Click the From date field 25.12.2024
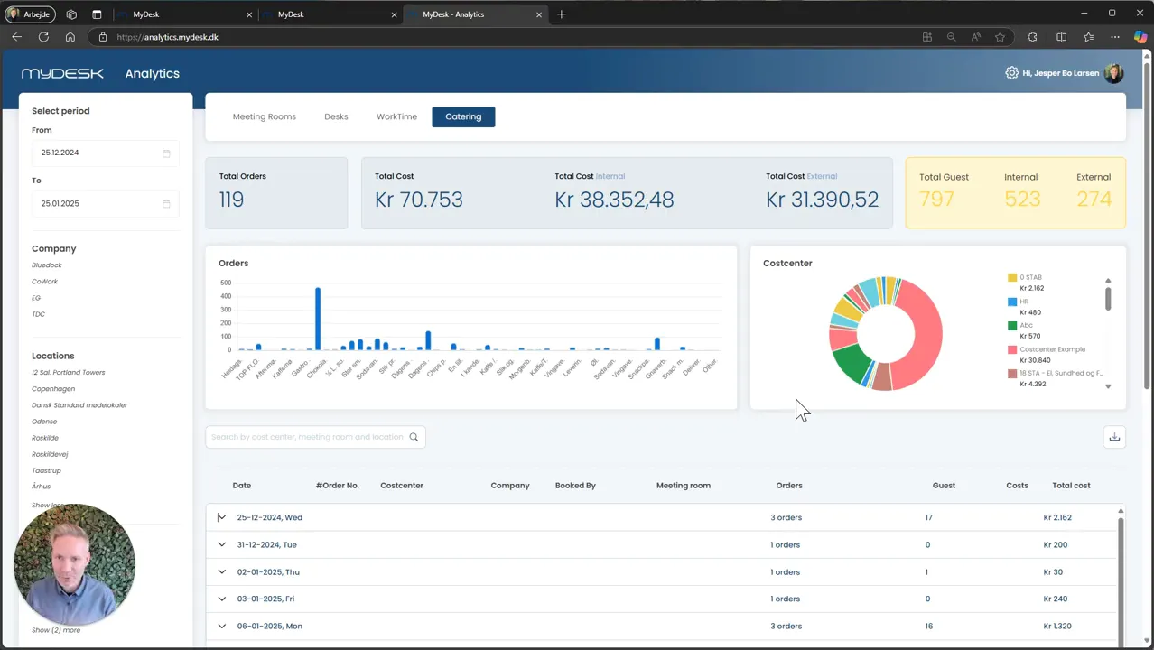The height and width of the screenshot is (650, 1154). (x=105, y=153)
